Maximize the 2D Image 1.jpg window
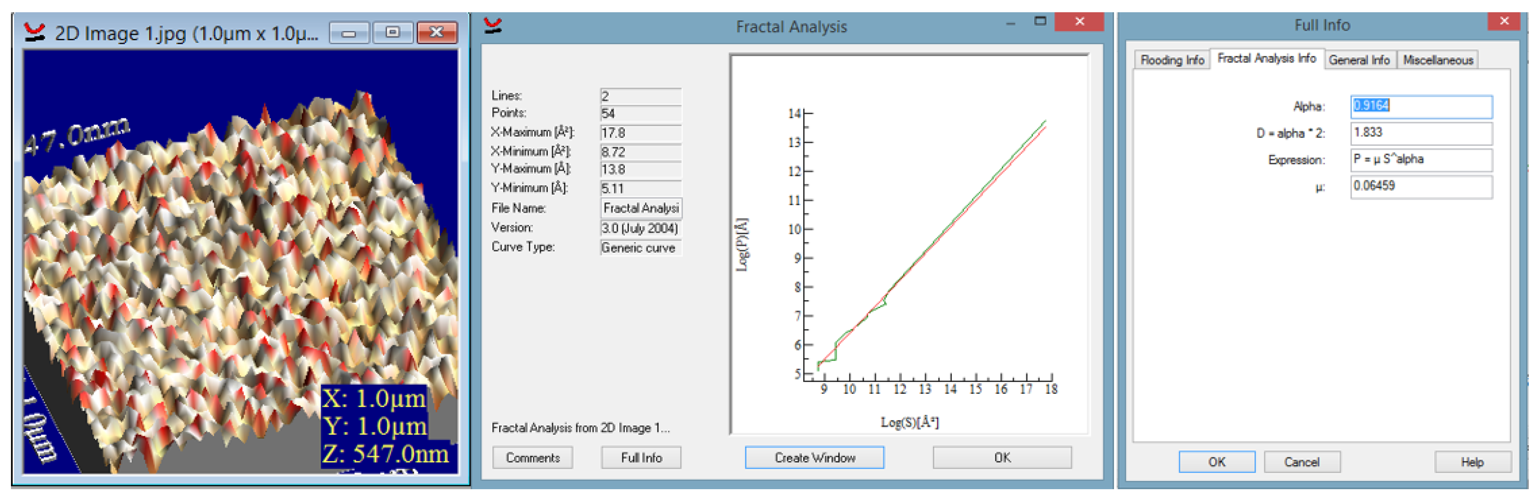The height and width of the screenshot is (501, 1539). click(393, 33)
